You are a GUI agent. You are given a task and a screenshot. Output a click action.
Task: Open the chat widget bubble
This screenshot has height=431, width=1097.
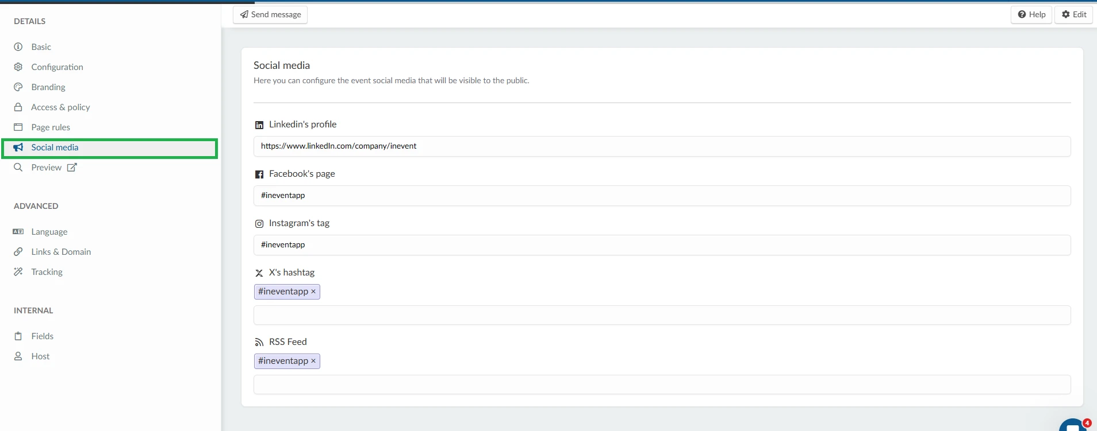point(1073,425)
